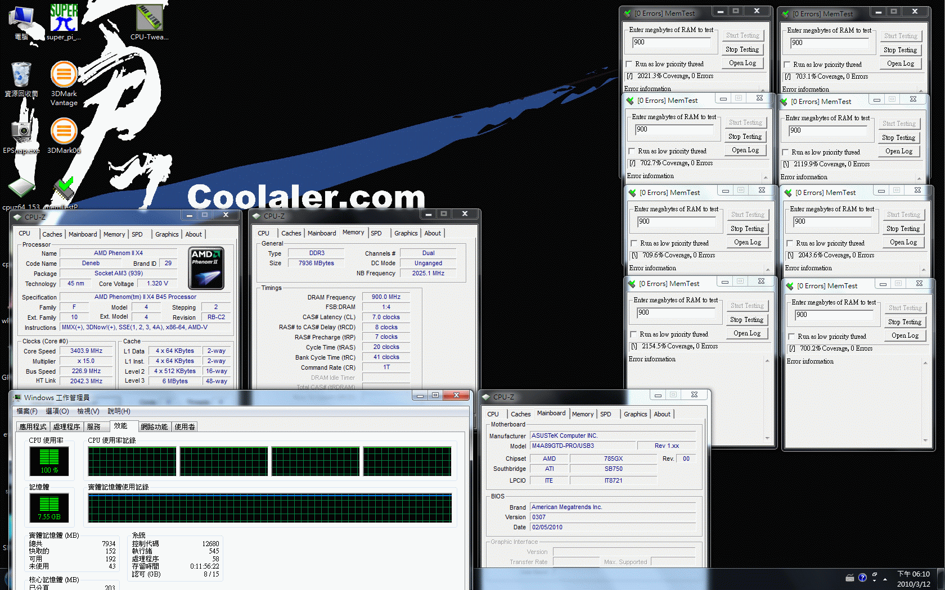Screen dimensions: 945x590
Task: Open the 檢視(V) menu in Task Manager
Action: 88,411
